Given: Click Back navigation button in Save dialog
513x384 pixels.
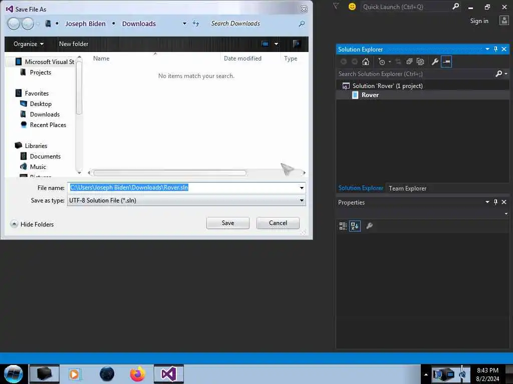Looking at the screenshot, I should pos(14,23).
